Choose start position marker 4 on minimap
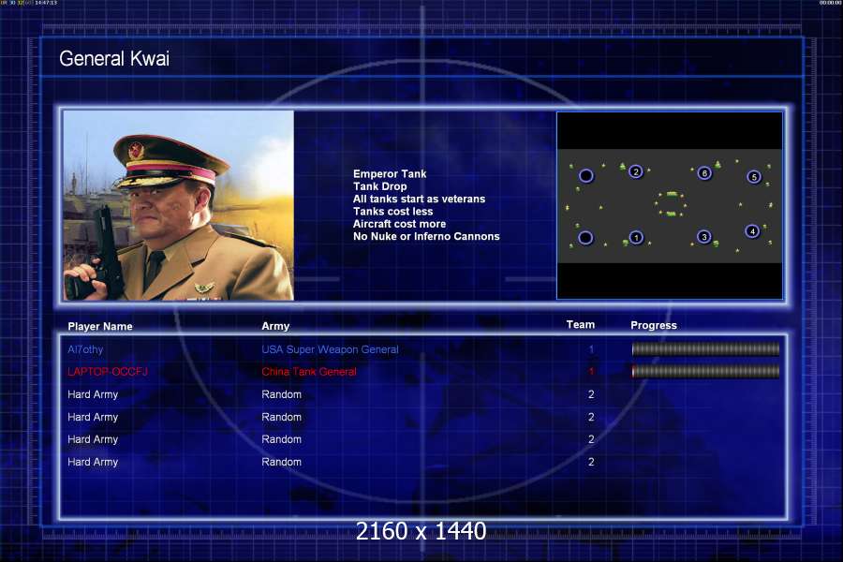 click(752, 231)
